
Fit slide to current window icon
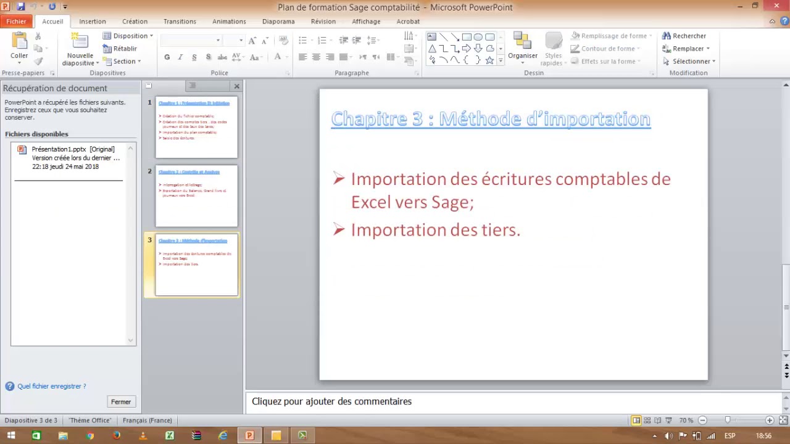pyautogui.click(x=783, y=420)
